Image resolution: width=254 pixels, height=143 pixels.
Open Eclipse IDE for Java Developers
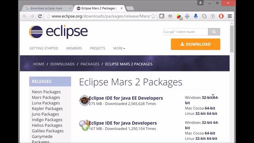[x=123, y=123]
